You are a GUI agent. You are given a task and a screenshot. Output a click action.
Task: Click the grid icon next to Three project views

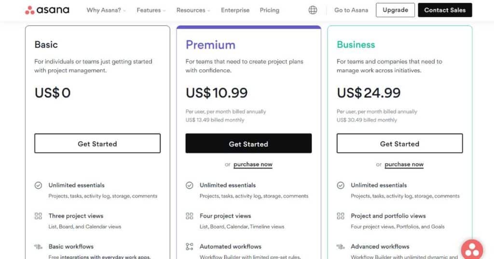click(38, 216)
